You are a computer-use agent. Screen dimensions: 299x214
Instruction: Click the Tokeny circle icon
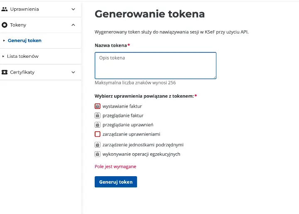click(5, 25)
